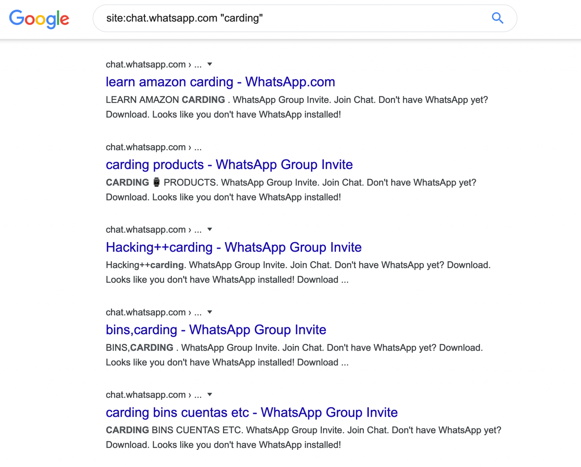581x467 pixels.
Task: Expand dropdown arrow beside bins,carding result URL
Action: (x=210, y=312)
